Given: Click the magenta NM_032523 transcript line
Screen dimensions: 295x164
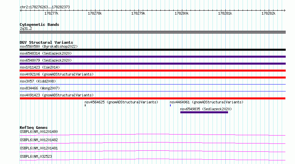Looking at the screenshot, I should 152,159.
